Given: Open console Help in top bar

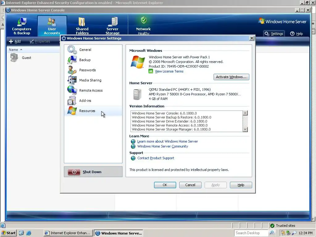Looking at the screenshot, I should click(x=297, y=34).
